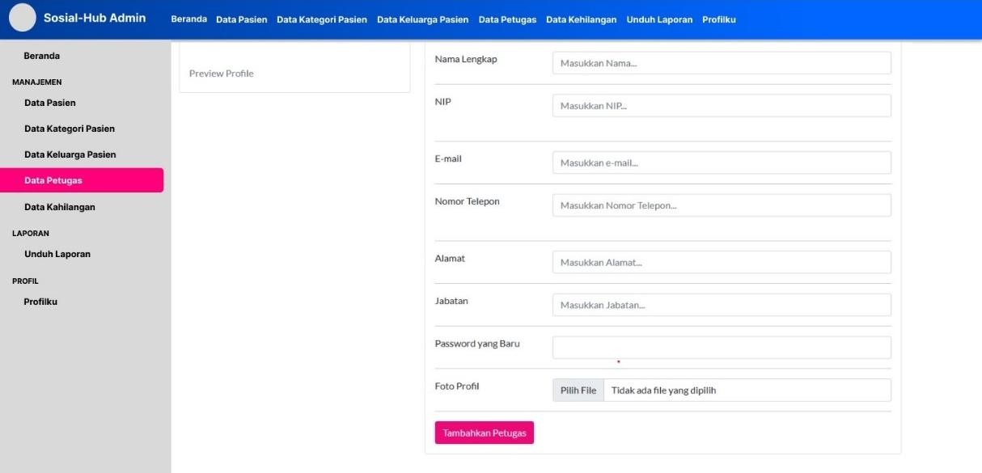Image resolution: width=982 pixels, height=473 pixels.
Task: Click Beranda in the left sidebar
Action: coord(42,56)
